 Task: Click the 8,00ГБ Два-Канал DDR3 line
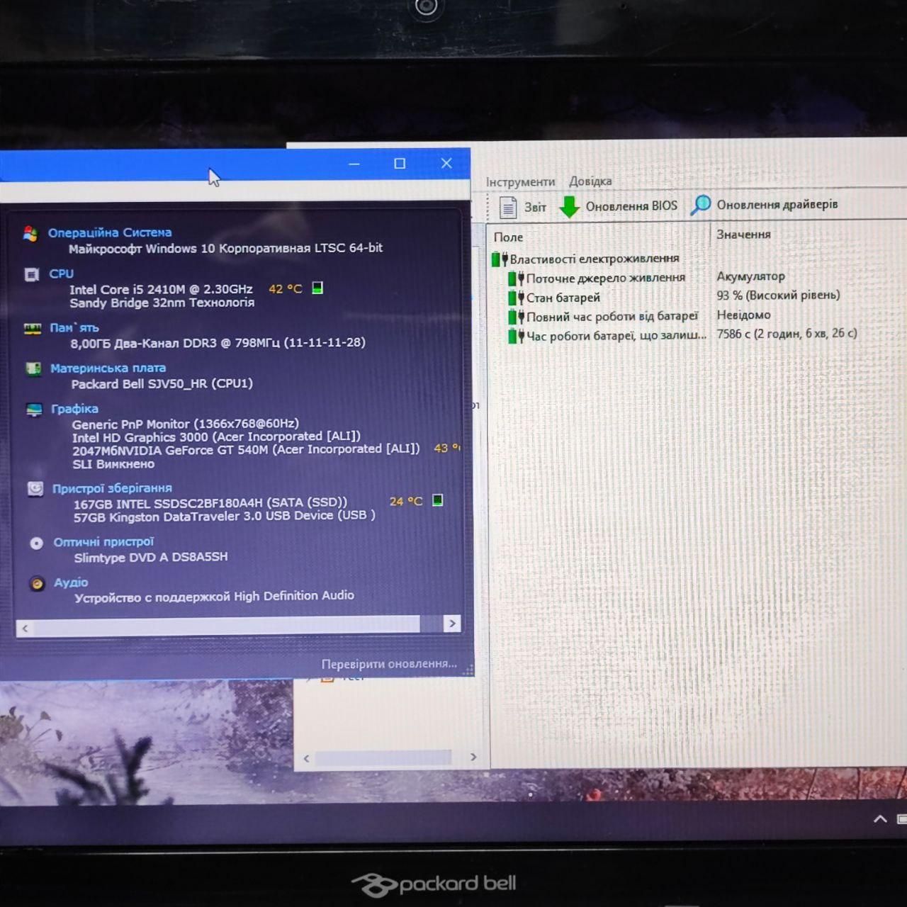pos(218,343)
